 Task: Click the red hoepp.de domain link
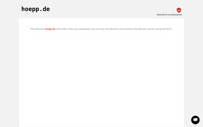50,29
